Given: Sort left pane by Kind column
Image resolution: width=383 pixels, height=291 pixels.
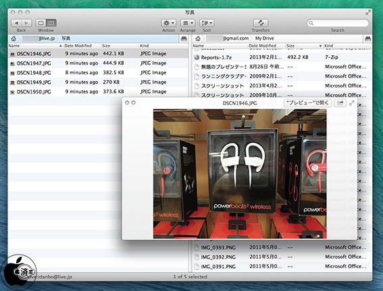Looking at the screenshot, I should (x=163, y=46).
